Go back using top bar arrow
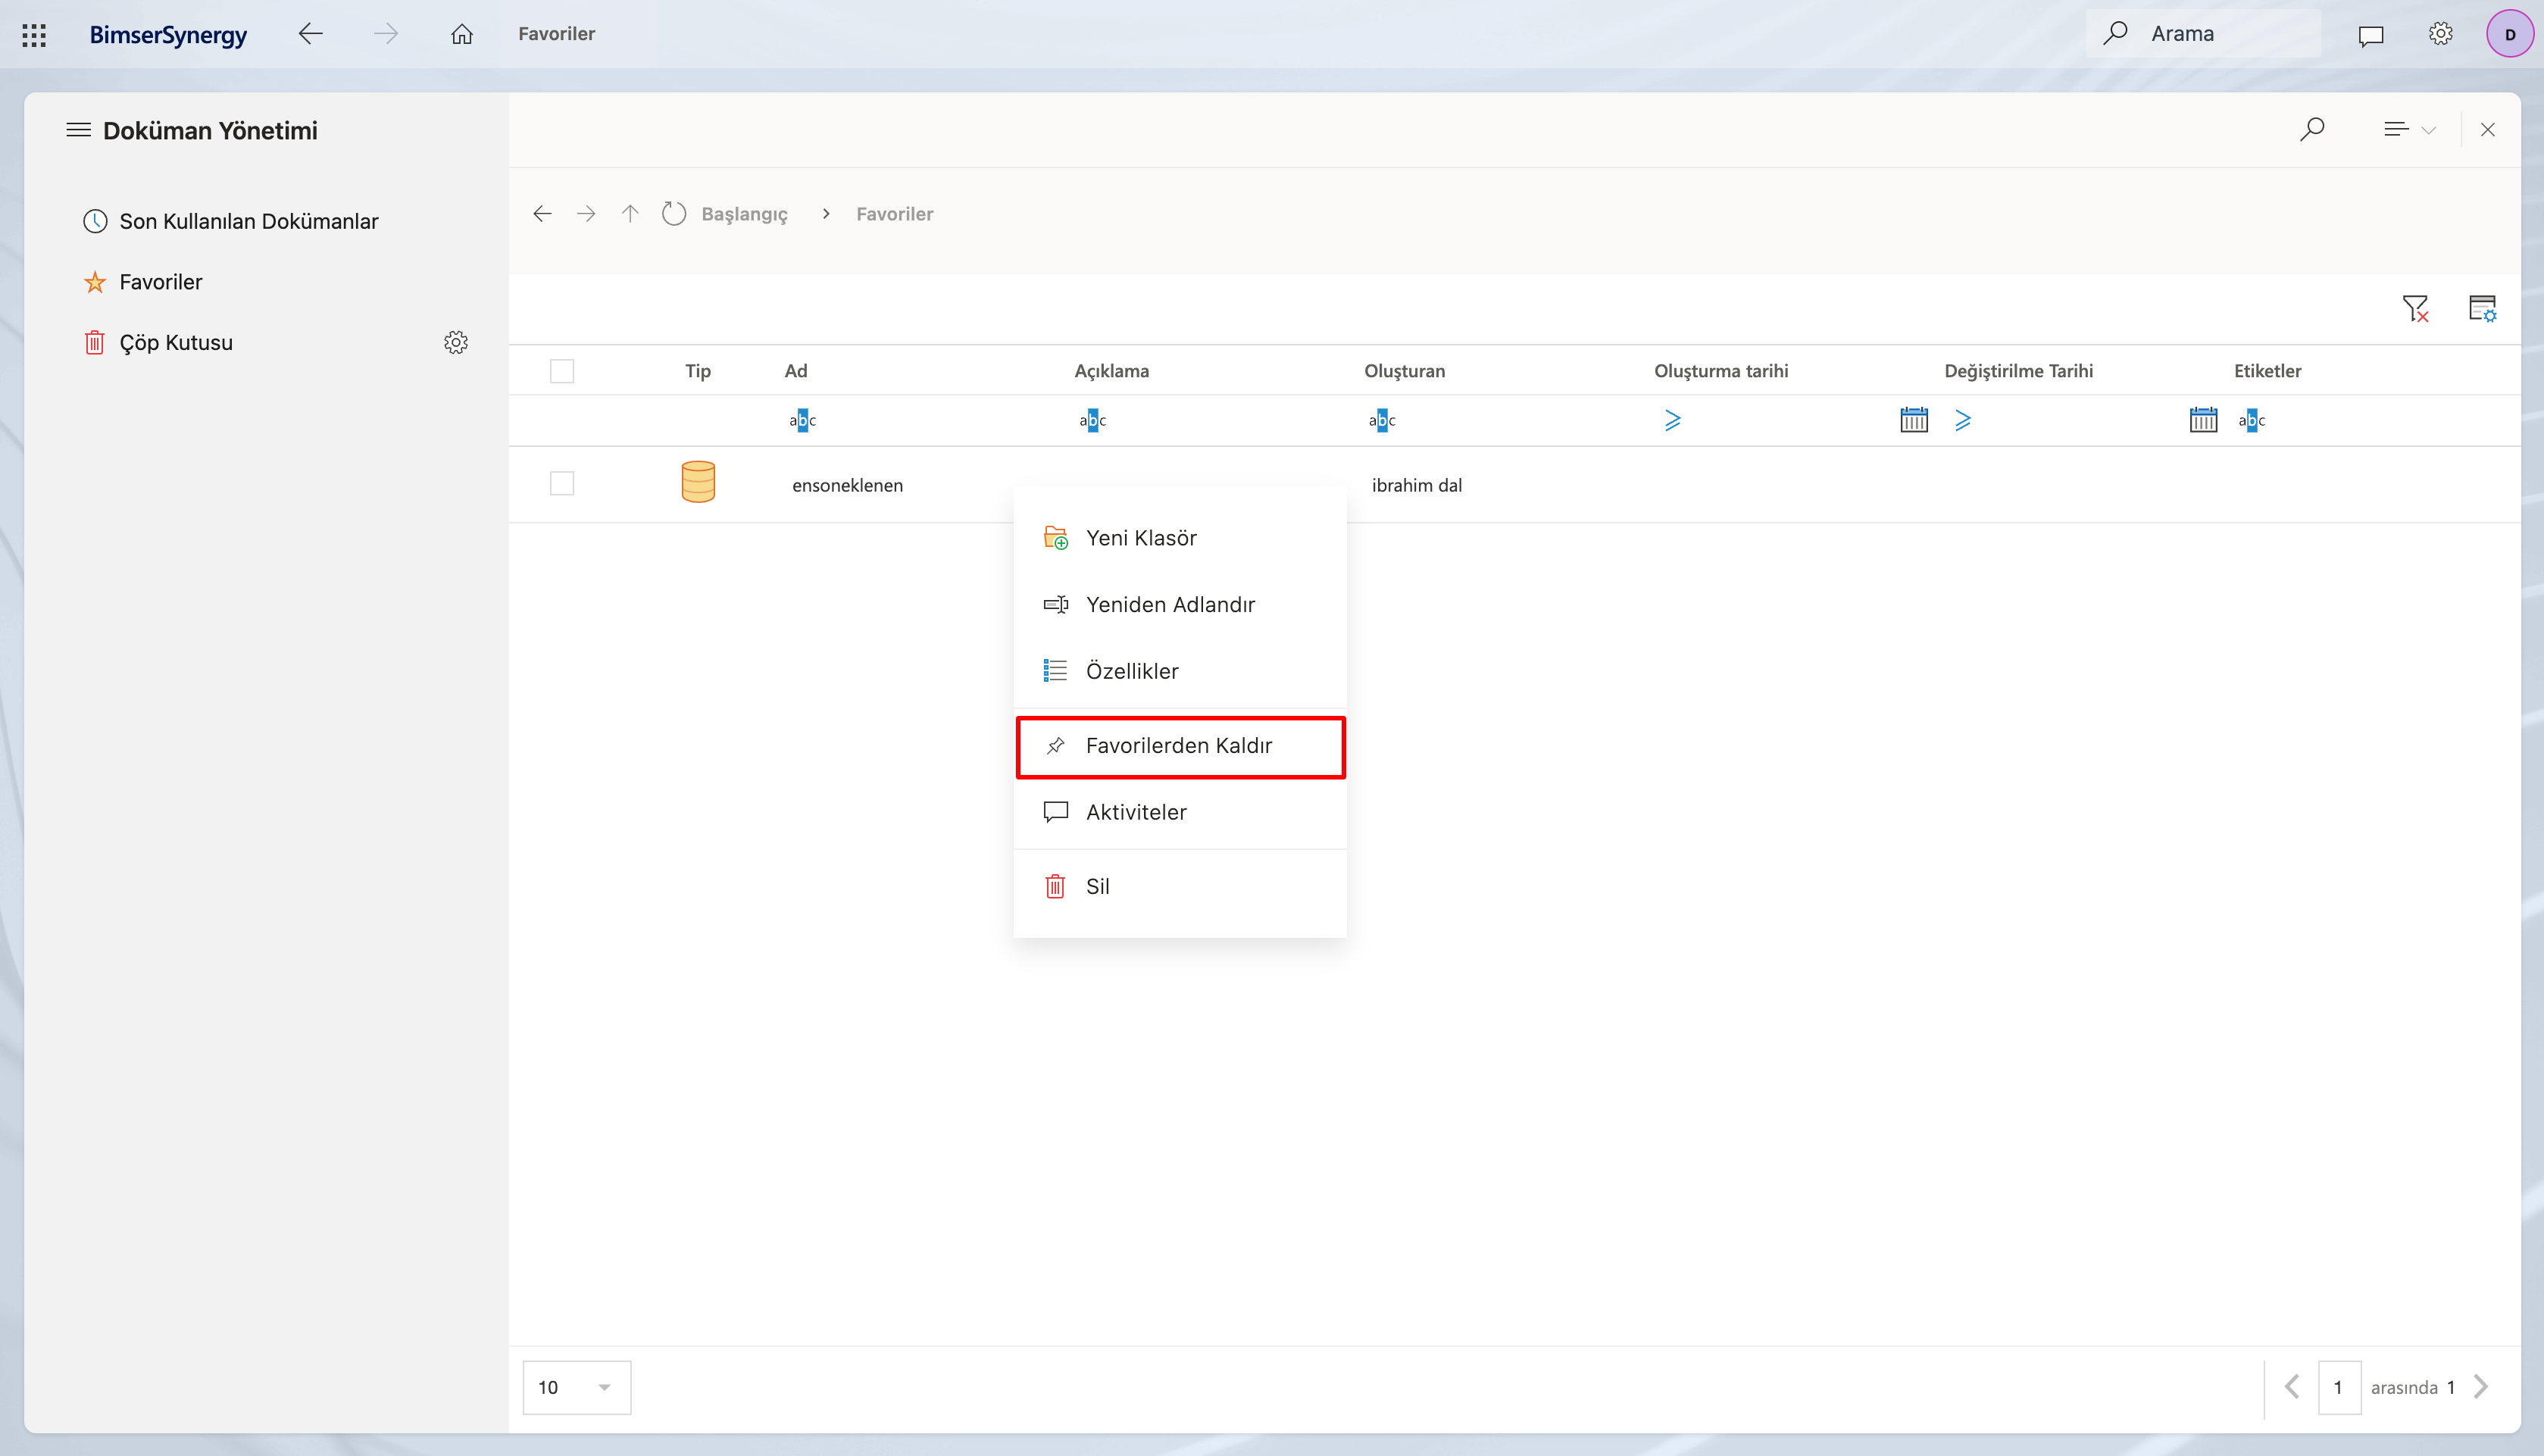 [311, 34]
